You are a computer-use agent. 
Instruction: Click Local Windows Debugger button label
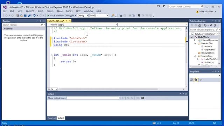62,15
